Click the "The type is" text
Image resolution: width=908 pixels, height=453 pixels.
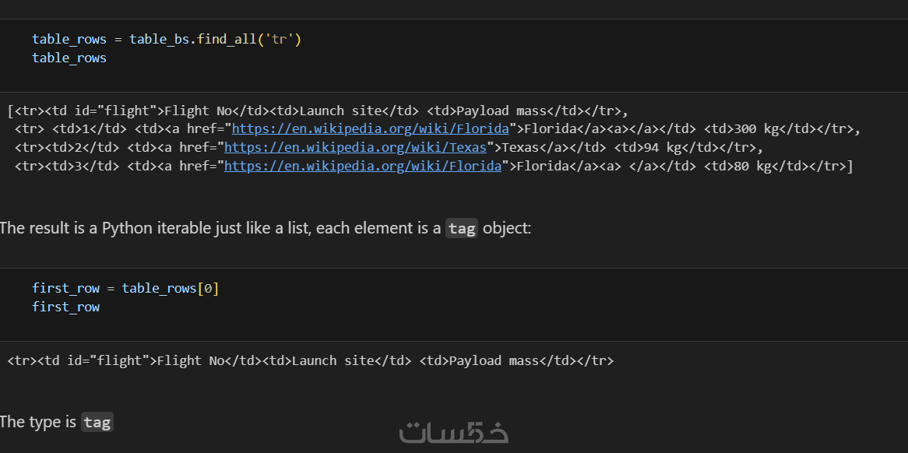pyautogui.click(x=38, y=422)
